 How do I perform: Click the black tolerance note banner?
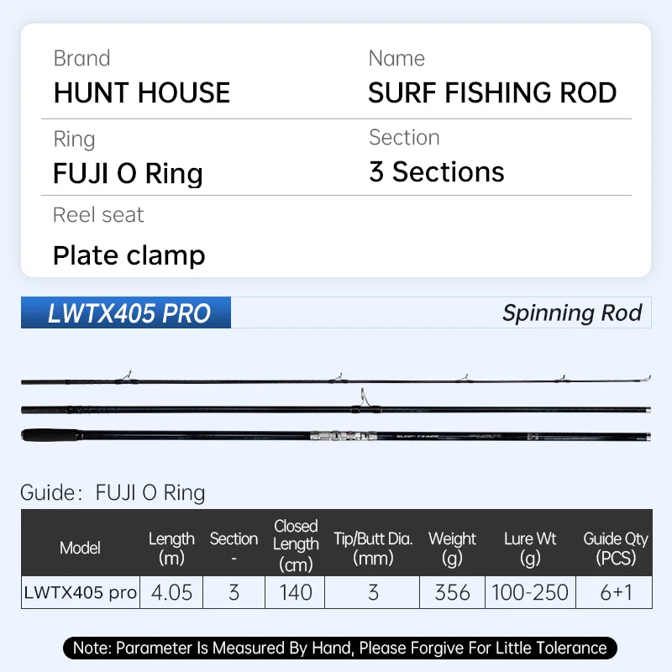coord(339,648)
